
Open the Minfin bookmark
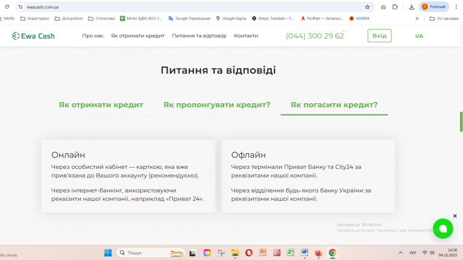(7, 18)
